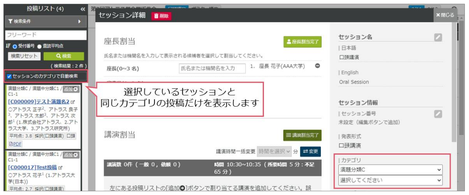Select the 受付番号 sort radio button
The image size is (469, 195).
[x=15, y=46]
